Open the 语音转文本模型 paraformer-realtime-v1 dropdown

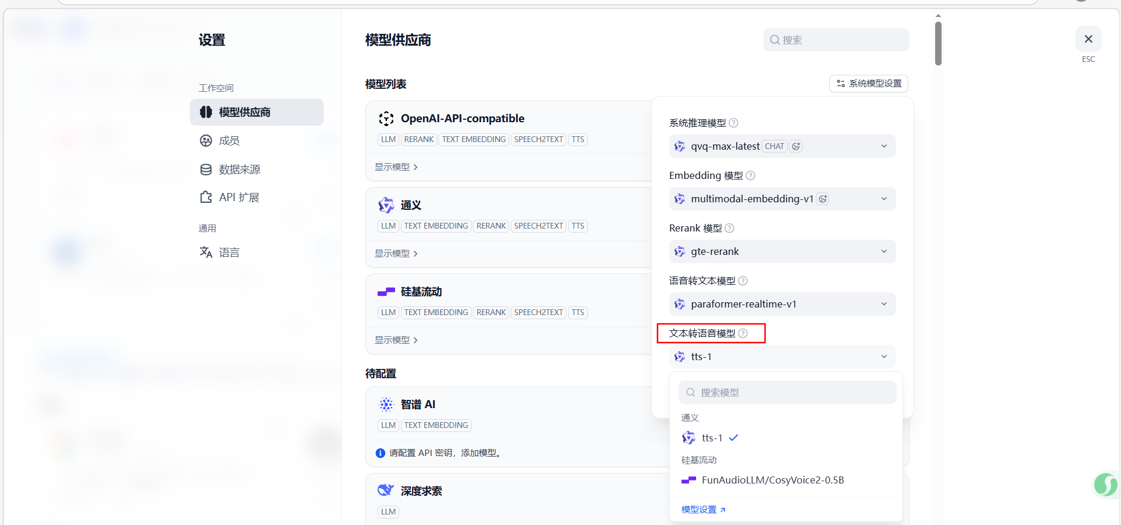[782, 304]
